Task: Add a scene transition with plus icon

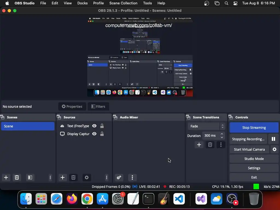Action: pyautogui.click(x=199, y=145)
